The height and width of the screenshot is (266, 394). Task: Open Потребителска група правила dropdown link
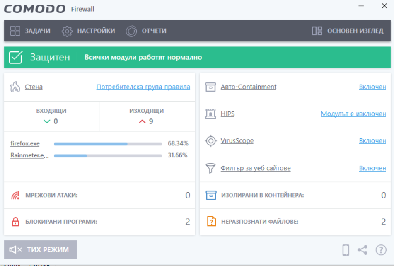[x=143, y=87]
